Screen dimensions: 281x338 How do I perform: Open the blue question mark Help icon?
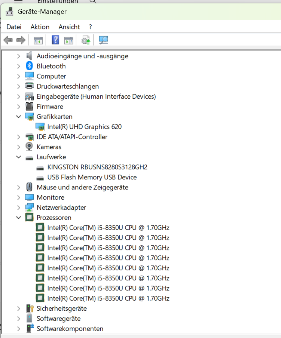coord(55,40)
